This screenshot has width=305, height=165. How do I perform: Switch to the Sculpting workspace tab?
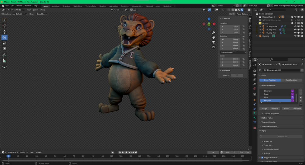(x=66, y=6)
